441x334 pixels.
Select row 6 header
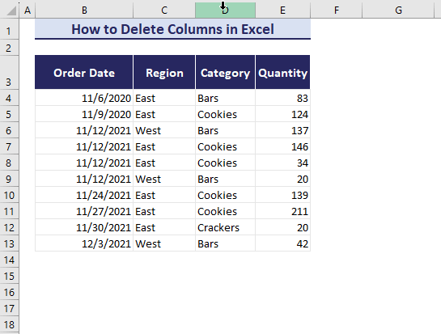pyautogui.click(x=9, y=130)
